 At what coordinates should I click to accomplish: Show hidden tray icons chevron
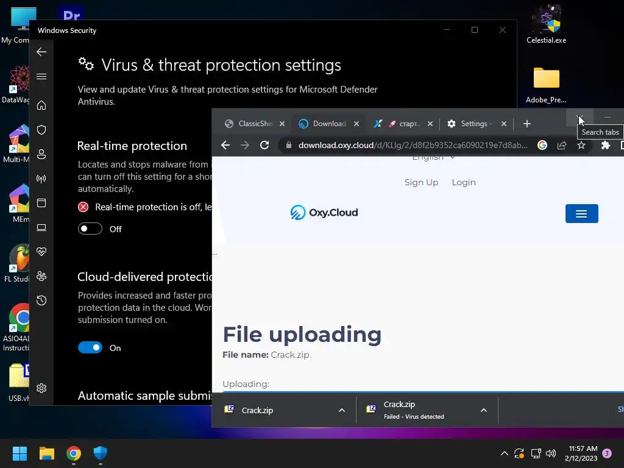point(504,453)
